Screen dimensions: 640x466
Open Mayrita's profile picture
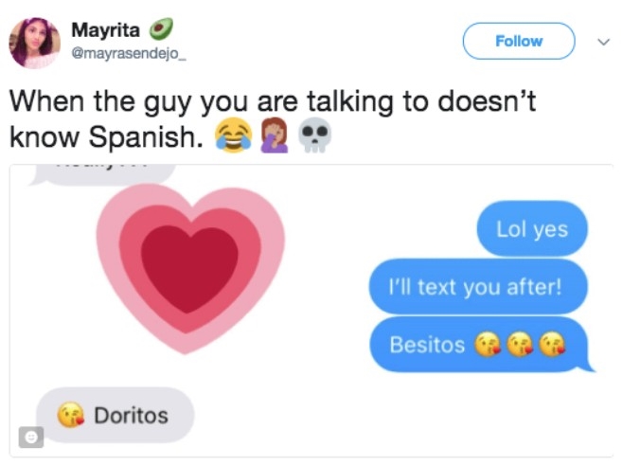[x=35, y=43]
